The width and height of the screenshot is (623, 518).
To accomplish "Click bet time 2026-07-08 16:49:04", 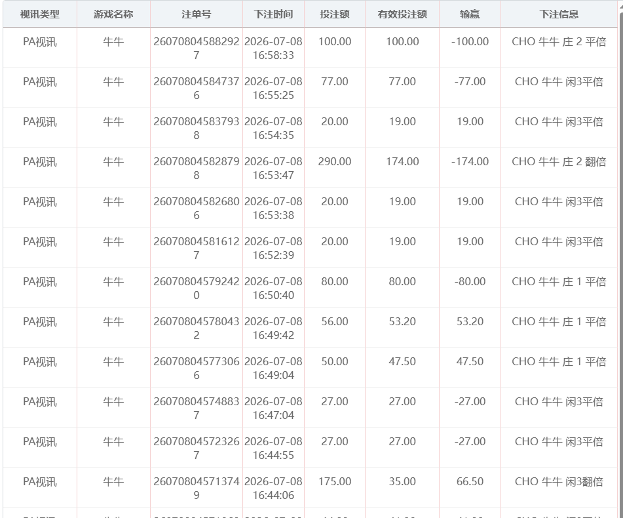I will (x=273, y=368).
